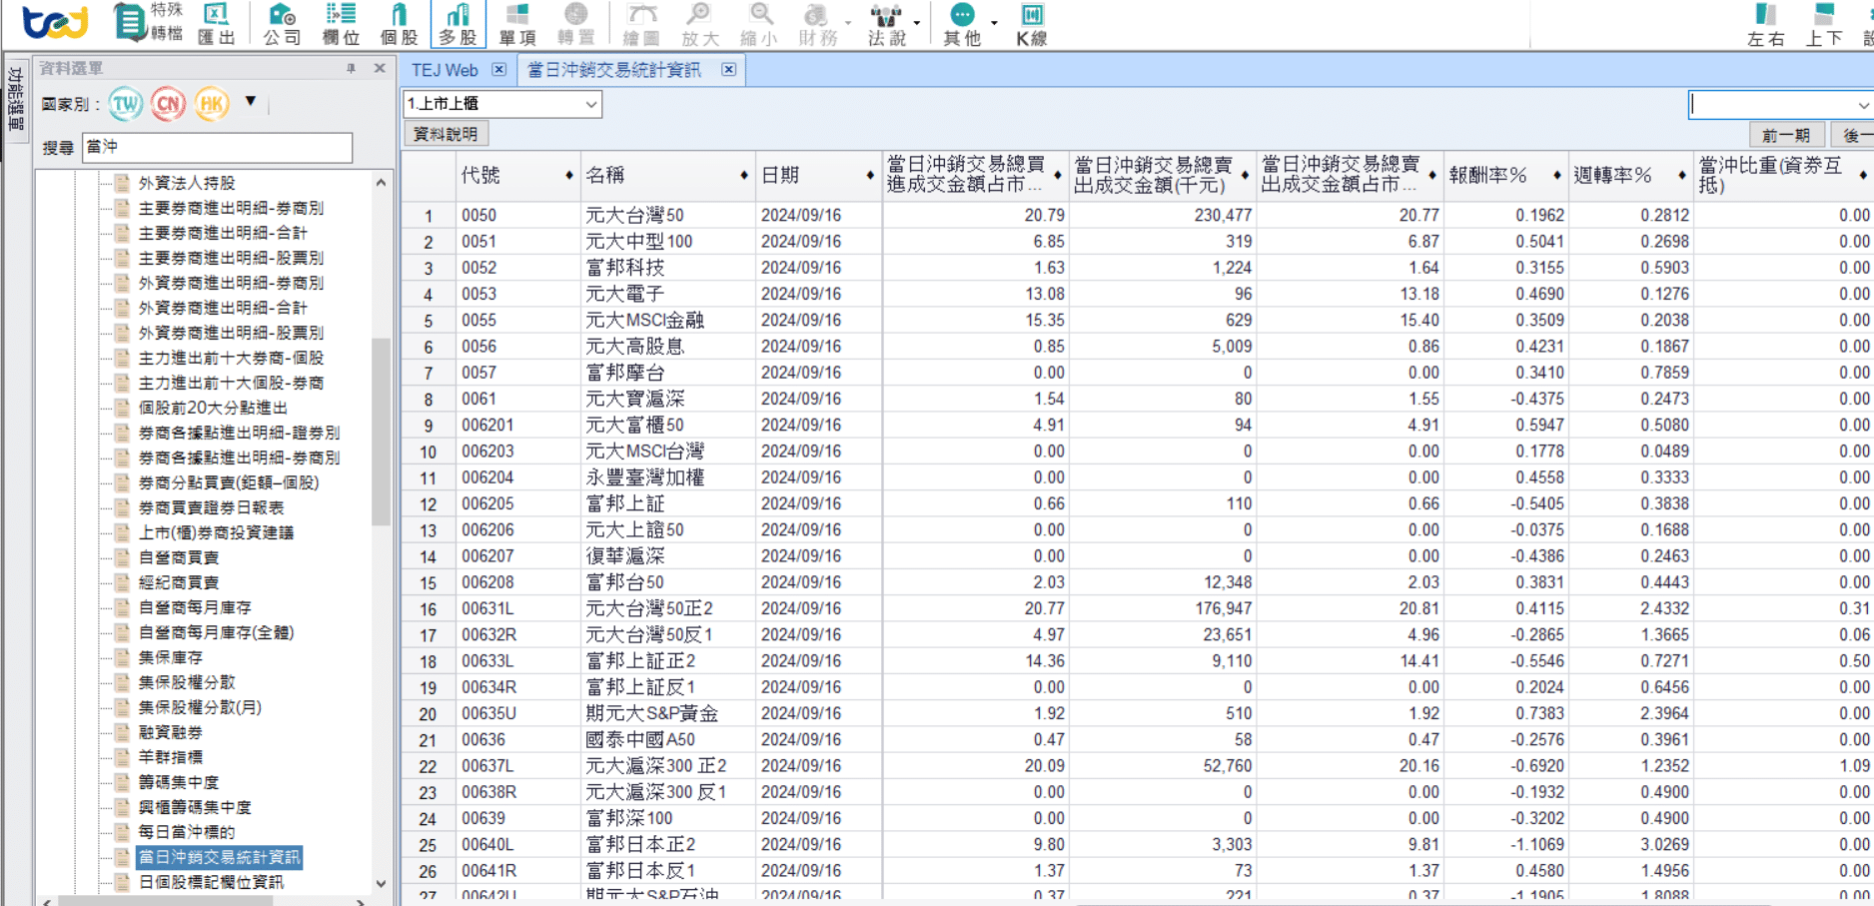Viewport: 1874px width, 906px height.
Task: Select the CN country filter icon
Action: 168,104
